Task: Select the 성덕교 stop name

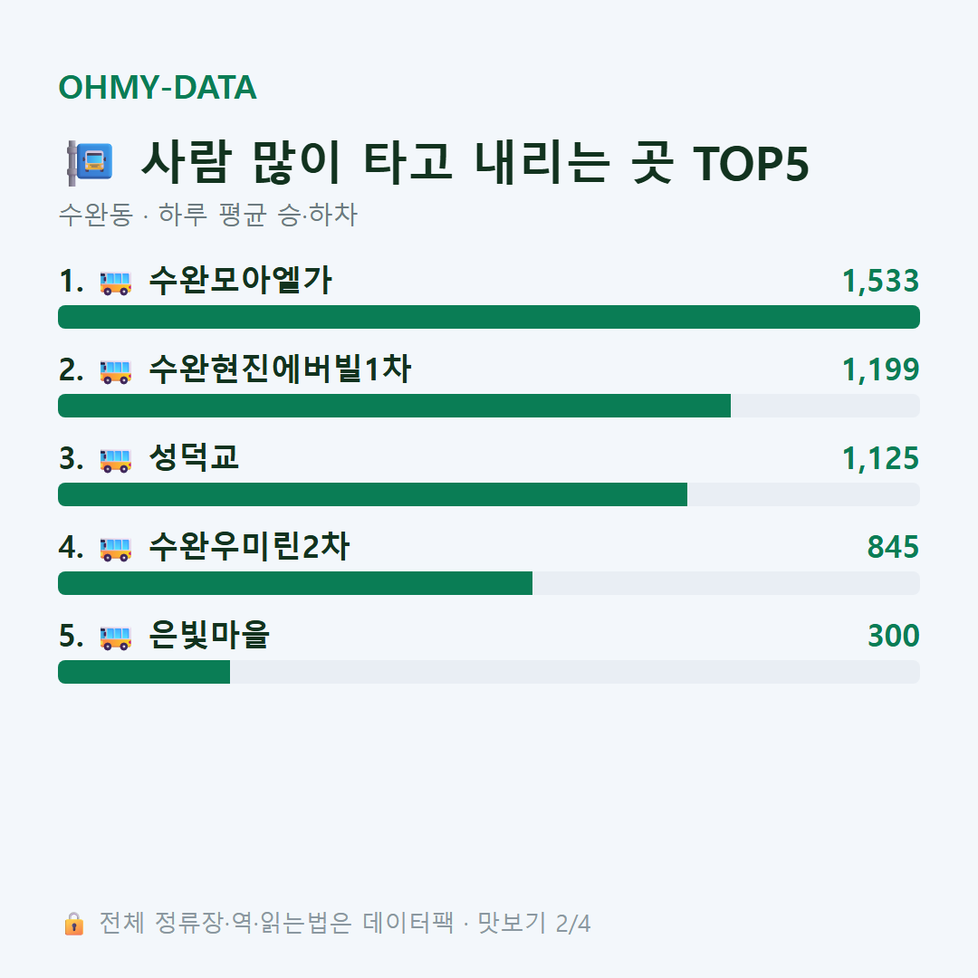Action: click(194, 457)
